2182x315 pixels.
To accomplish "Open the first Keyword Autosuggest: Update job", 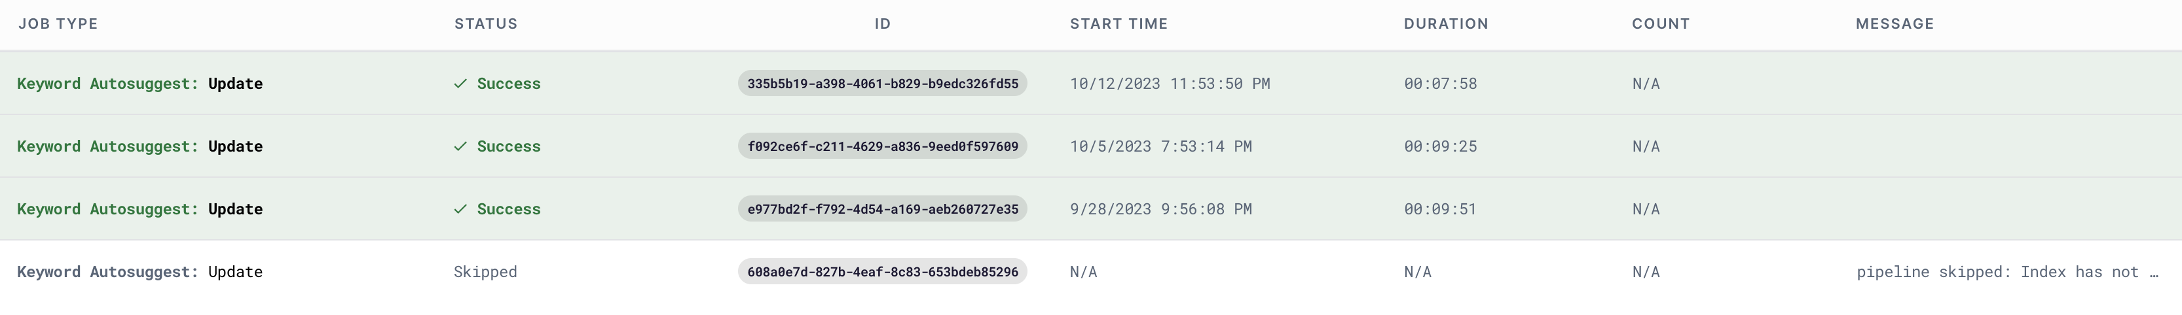I will click(139, 84).
